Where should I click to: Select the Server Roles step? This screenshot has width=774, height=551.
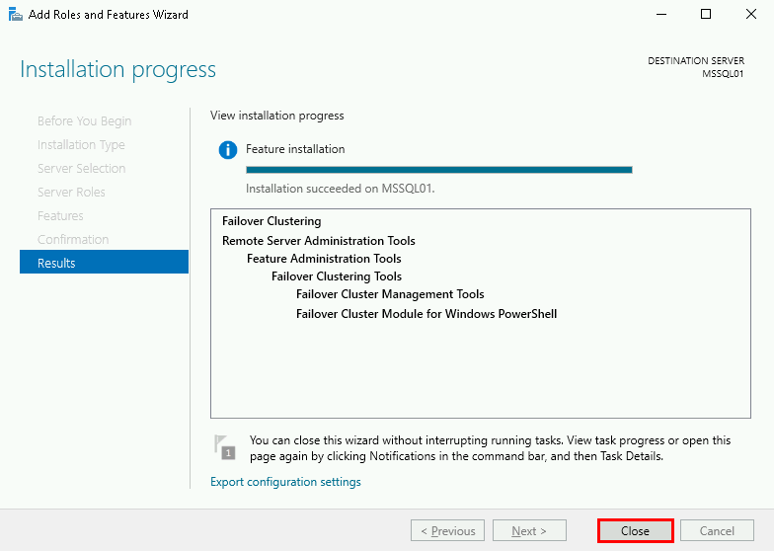coord(71,193)
